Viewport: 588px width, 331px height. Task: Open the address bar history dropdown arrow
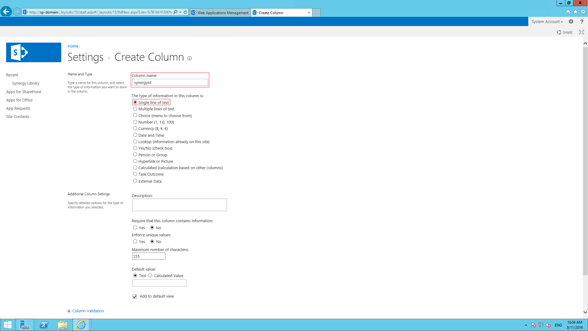(x=180, y=12)
